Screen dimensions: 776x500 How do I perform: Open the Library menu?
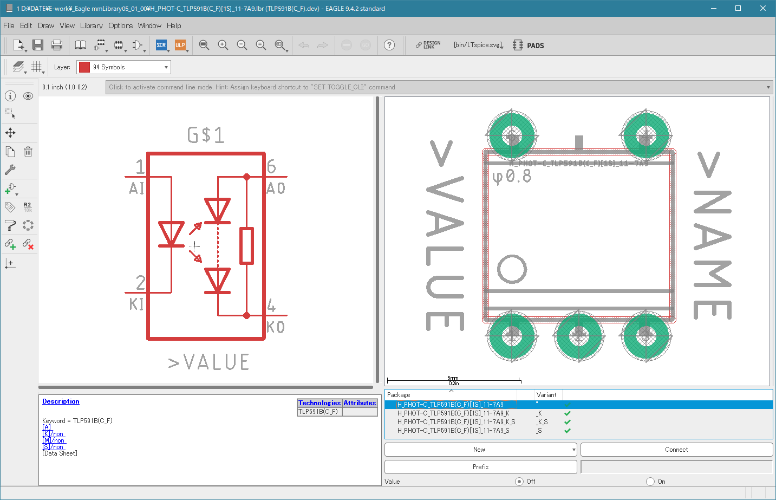tap(91, 25)
